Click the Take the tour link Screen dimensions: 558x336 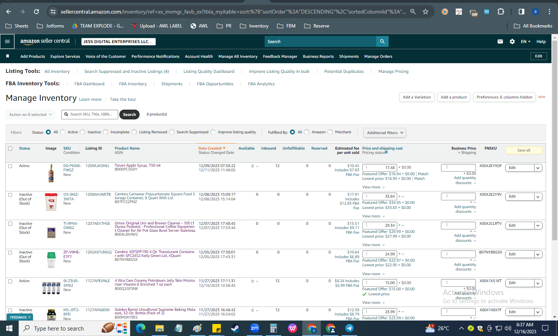point(123,100)
